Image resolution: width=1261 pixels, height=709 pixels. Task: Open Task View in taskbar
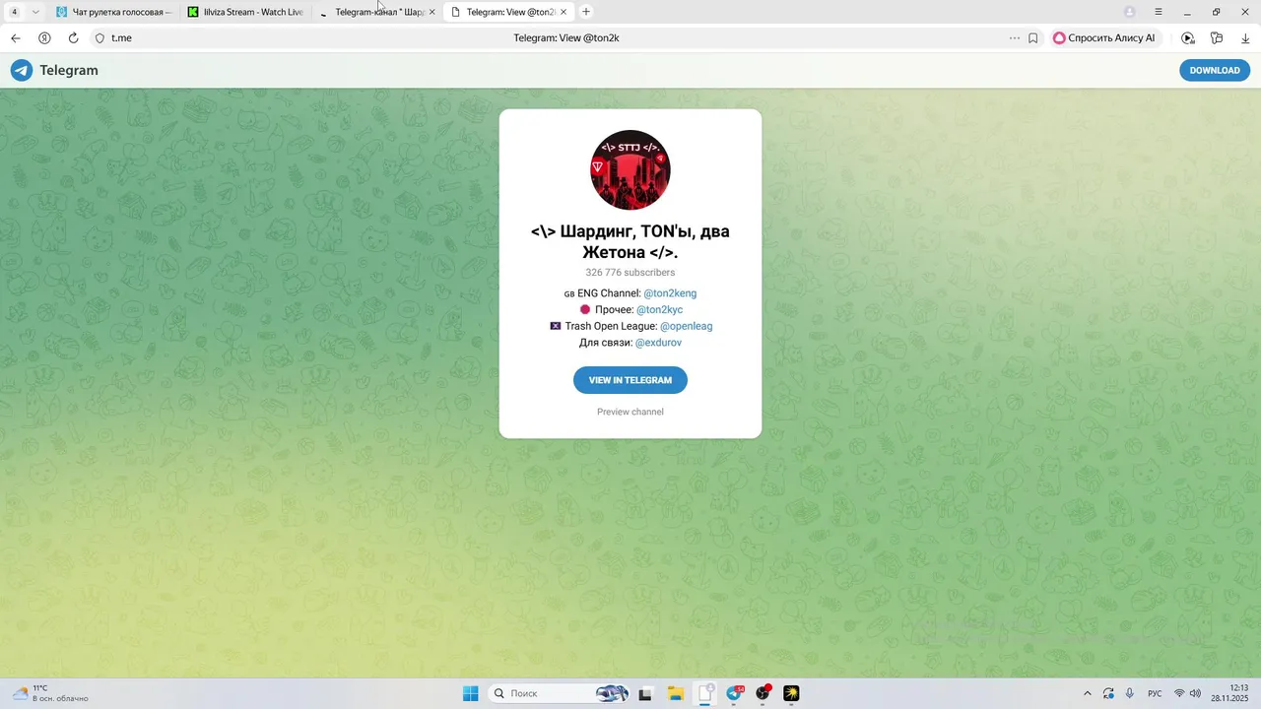[645, 693]
